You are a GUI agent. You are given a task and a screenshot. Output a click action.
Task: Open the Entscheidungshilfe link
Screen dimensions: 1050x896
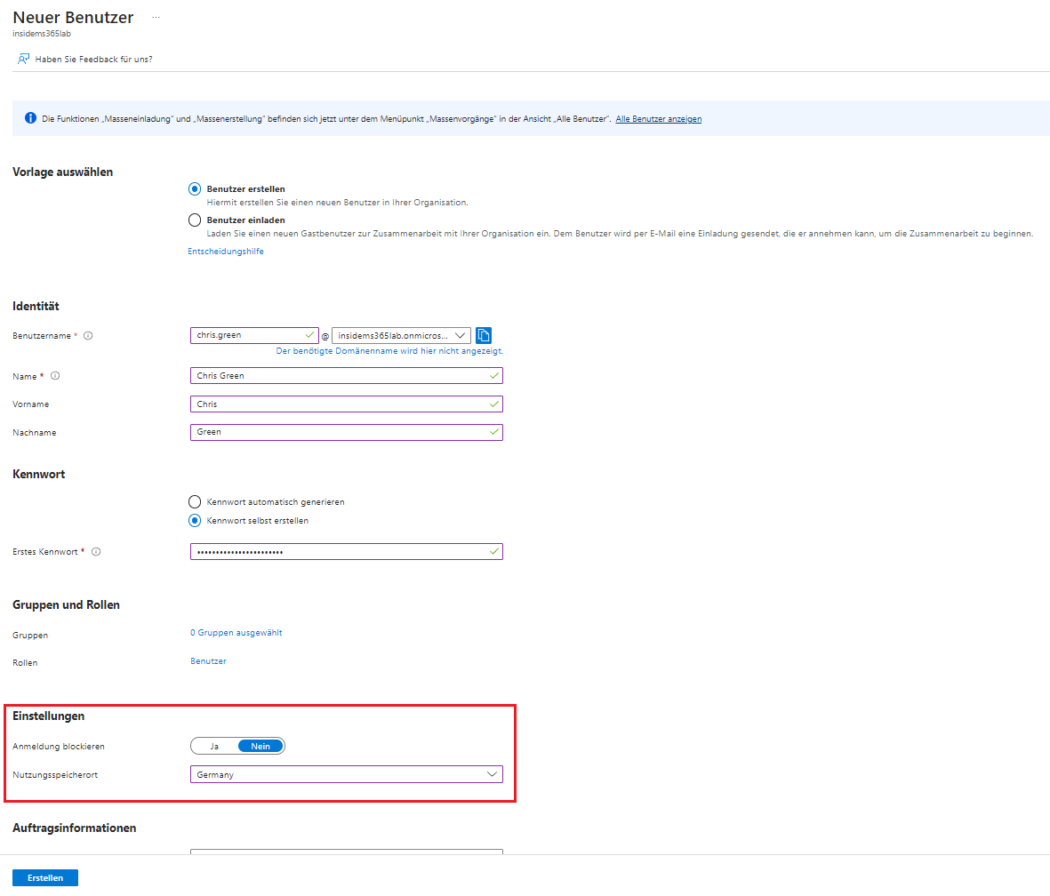pyautogui.click(x=226, y=252)
